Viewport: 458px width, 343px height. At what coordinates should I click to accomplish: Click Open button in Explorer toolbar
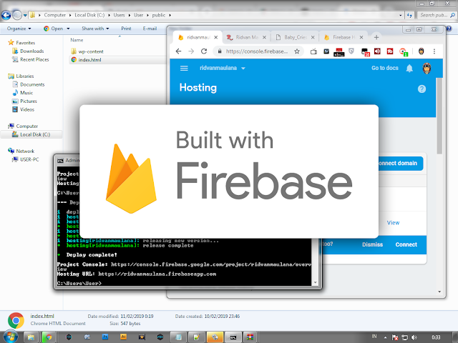54,29
